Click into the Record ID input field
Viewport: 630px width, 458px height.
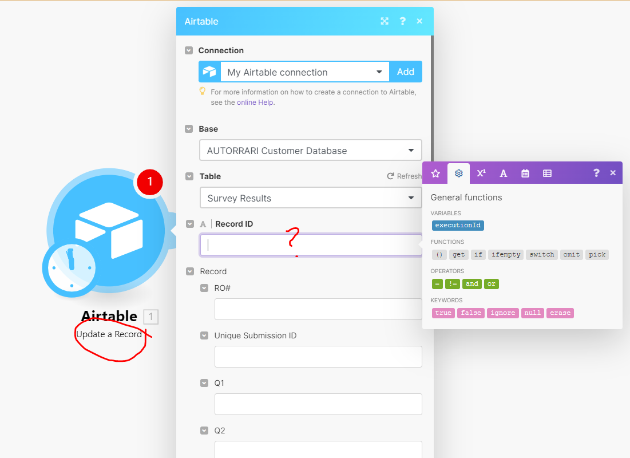click(x=311, y=245)
